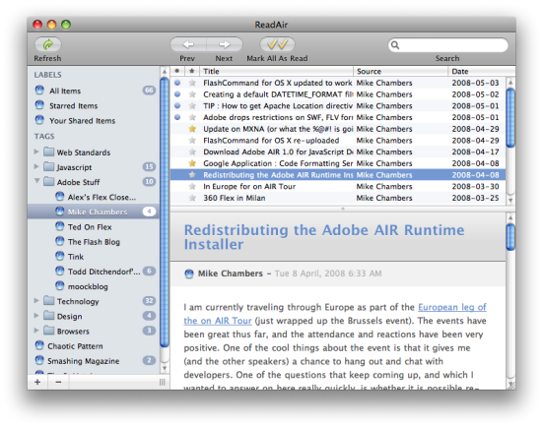The height and width of the screenshot is (426, 542).
Task: Toggle star on In Europe for on AIR Tour
Action: click(x=192, y=186)
